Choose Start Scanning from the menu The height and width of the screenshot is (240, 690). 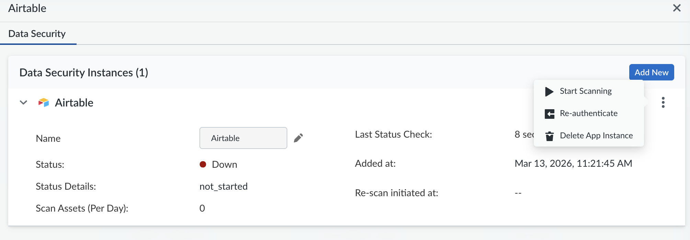586,91
